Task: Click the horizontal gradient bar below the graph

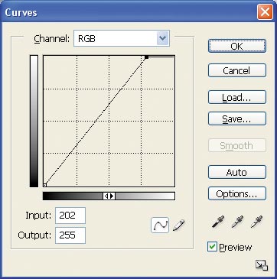Action: pos(109,196)
